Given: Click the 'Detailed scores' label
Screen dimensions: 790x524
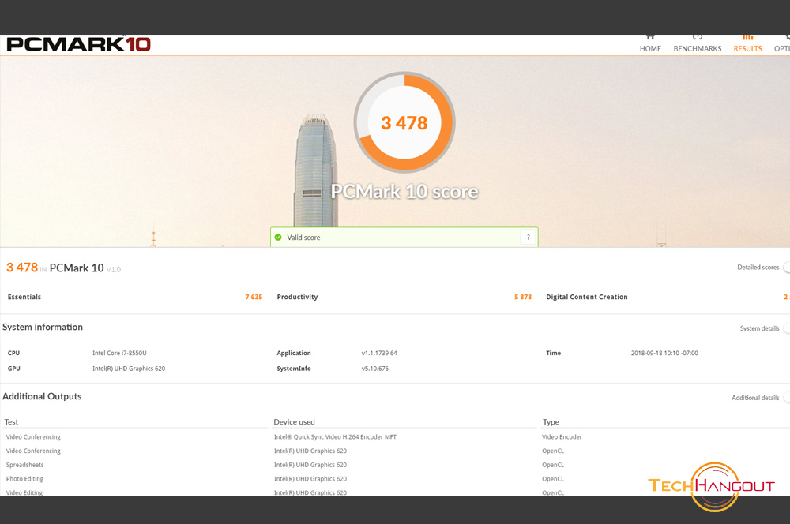Looking at the screenshot, I should pyautogui.click(x=758, y=268).
